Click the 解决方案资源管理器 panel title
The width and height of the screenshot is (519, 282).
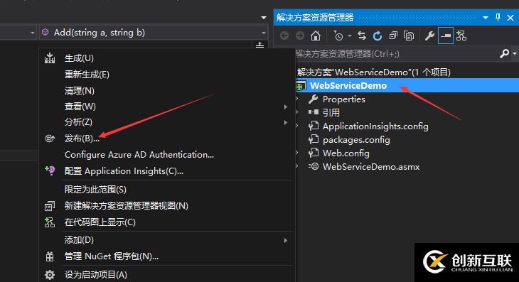pyautogui.click(x=315, y=18)
